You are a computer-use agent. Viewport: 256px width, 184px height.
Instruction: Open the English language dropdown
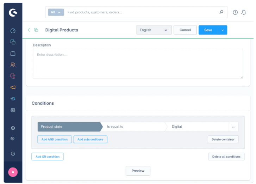tap(154, 30)
